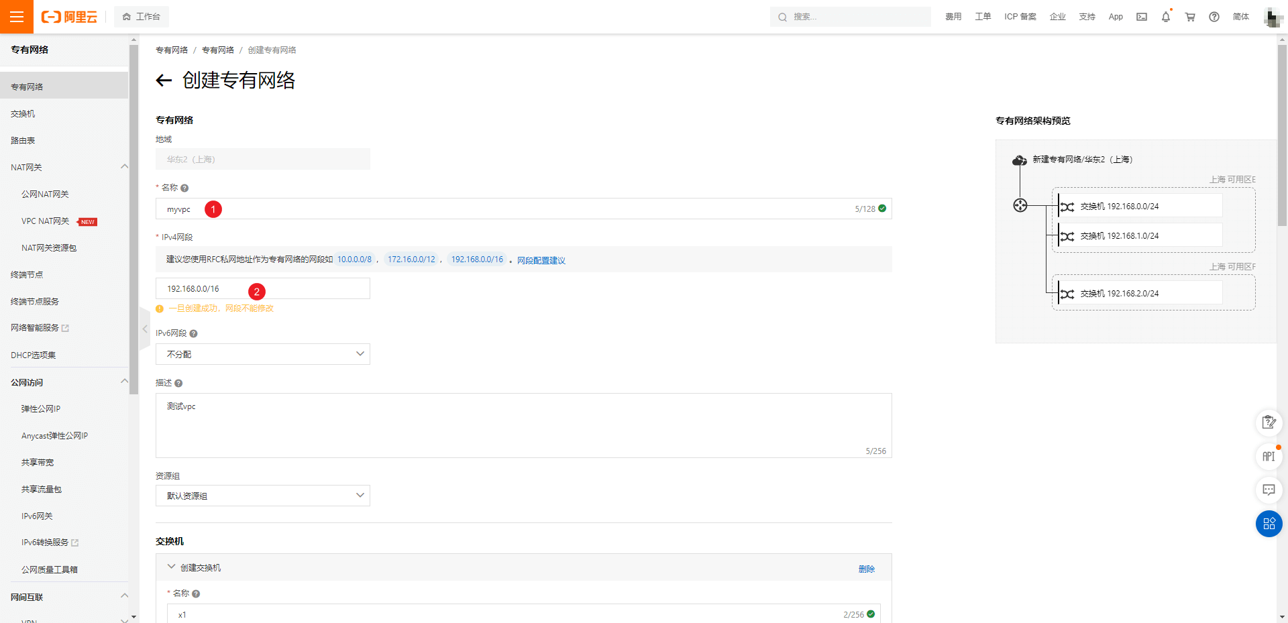Click the help icon next to 名称

coord(184,188)
